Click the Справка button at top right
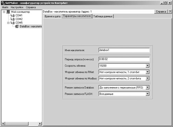 click(161, 12)
